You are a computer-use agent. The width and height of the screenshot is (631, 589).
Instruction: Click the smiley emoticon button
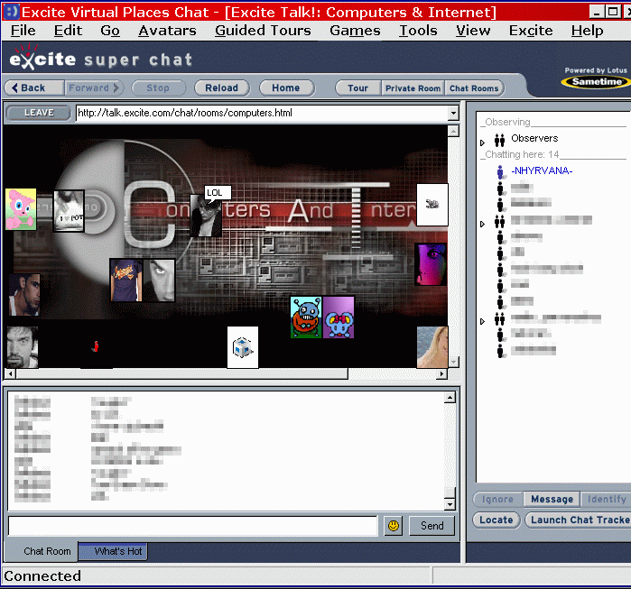[x=393, y=526]
